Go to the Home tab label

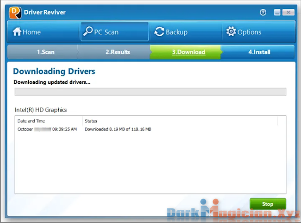(32, 32)
